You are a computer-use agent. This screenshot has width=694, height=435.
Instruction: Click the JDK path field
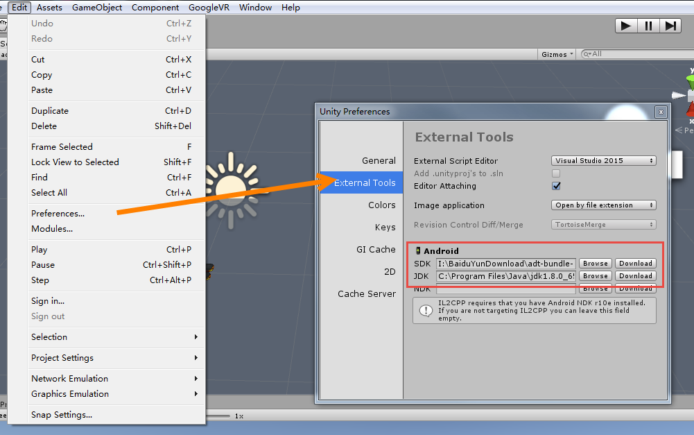click(x=506, y=276)
